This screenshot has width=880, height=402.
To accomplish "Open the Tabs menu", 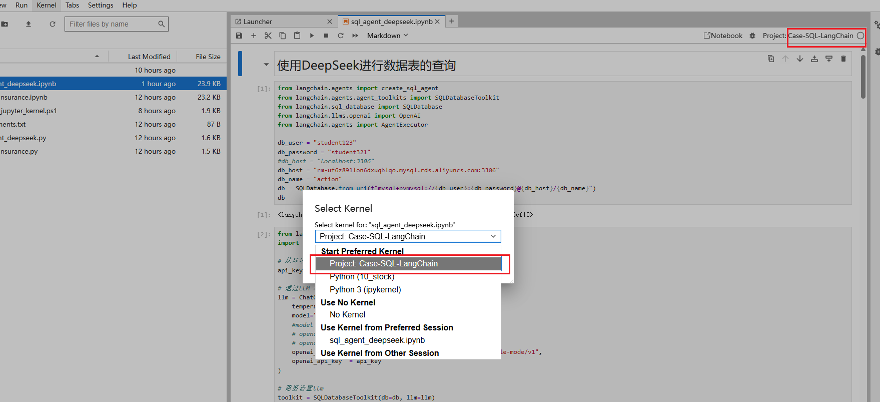I will 72,5.
